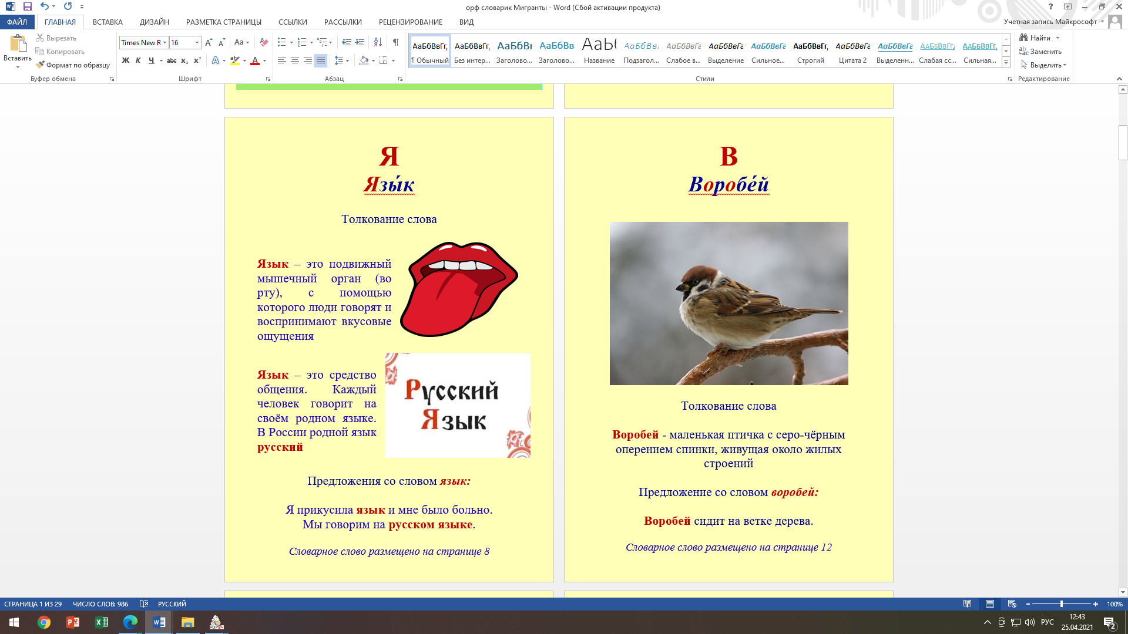The width and height of the screenshot is (1128, 634).
Task: Toggle paragraph marks display (¶)
Action: click(x=396, y=42)
